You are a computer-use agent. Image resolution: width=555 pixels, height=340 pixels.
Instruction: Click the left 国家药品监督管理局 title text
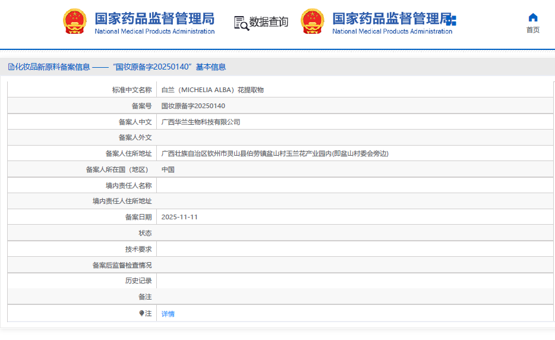point(154,18)
